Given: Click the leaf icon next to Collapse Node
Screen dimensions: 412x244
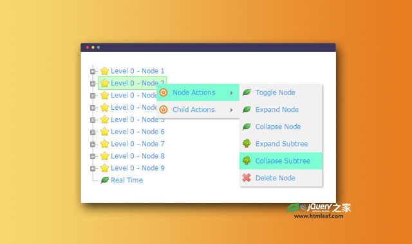Looking at the screenshot, I should coord(247,126).
